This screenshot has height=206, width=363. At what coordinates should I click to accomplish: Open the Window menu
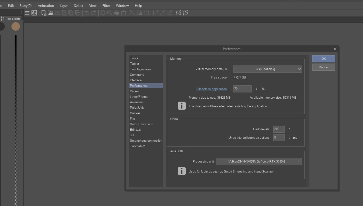pyautogui.click(x=122, y=5)
